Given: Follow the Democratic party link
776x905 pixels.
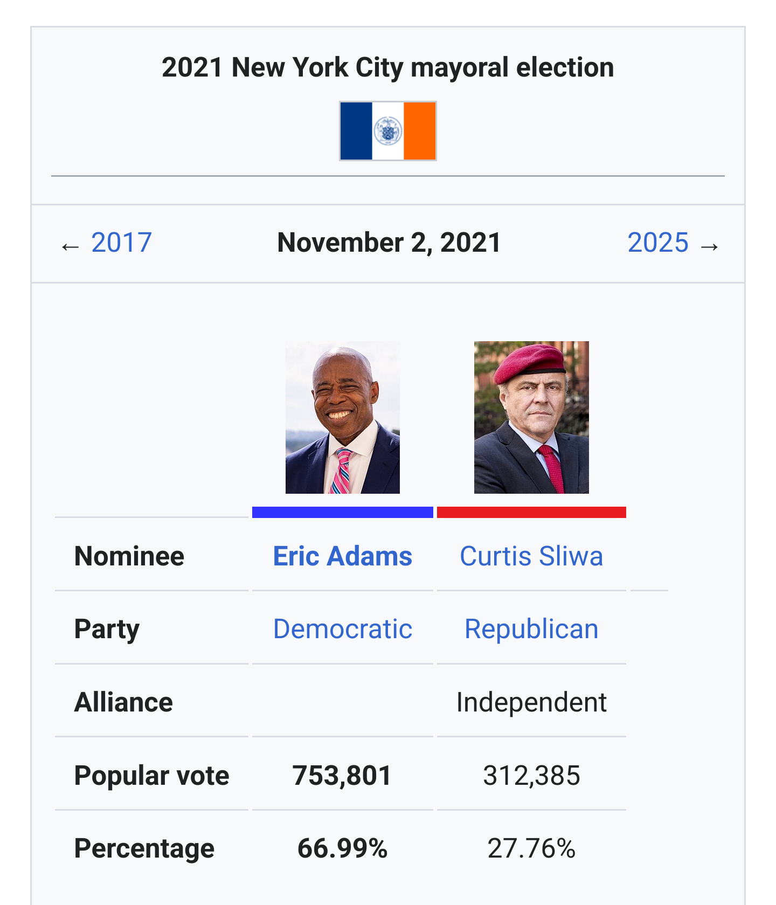Looking at the screenshot, I should tap(343, 629).
